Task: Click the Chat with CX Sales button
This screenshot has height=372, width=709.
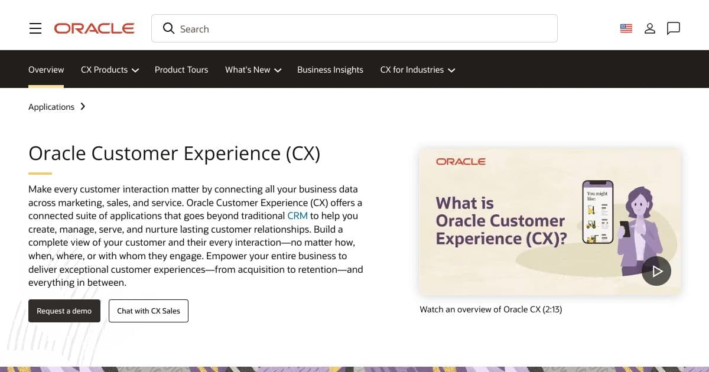Action: [x=148, y=311]
